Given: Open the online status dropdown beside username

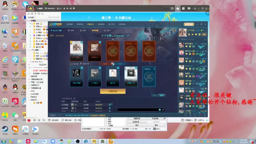Looking at the screenshot, I should 204,30.
